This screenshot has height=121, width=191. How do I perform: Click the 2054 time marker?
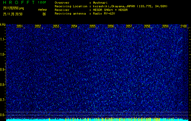coord(74,26)
